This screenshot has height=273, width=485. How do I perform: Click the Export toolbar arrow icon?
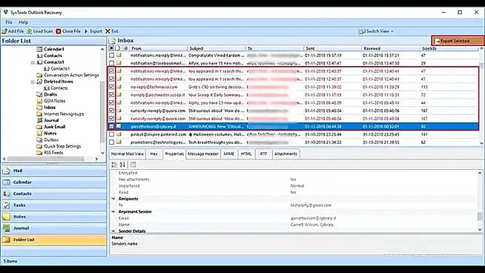[86, 31]
